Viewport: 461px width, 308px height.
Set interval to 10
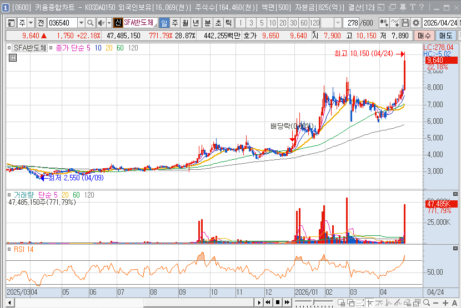tap(272, 23)
